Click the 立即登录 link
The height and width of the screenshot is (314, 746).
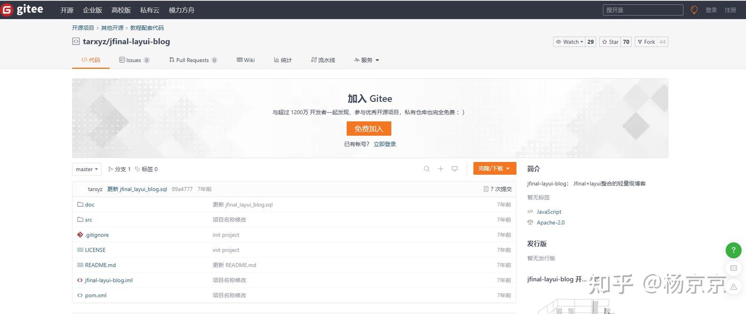click(x=385, y=143)
